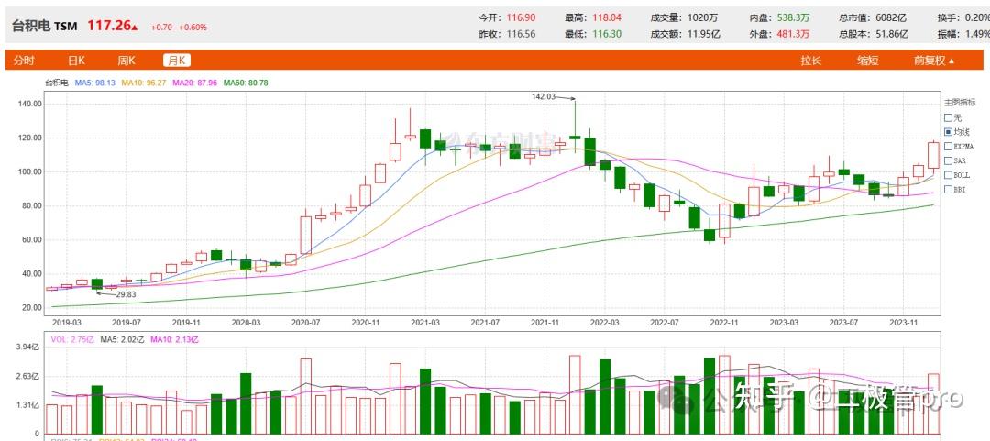Click the 外盘 value 481.3万
This screenshot has width=990, height=441.
(x=793, y=34)
